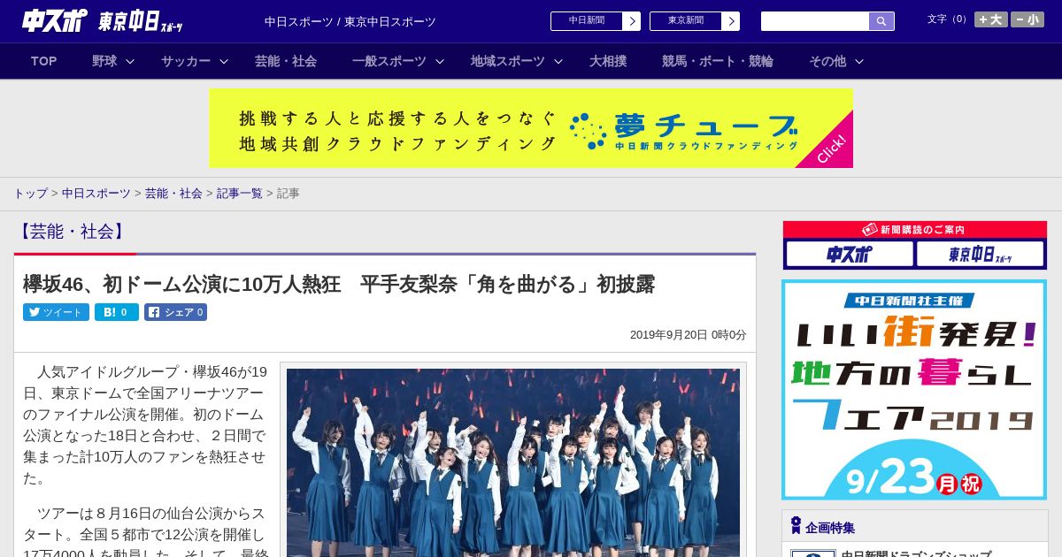Click the 記事一覧 breadcrumb link

coord(240,193)
